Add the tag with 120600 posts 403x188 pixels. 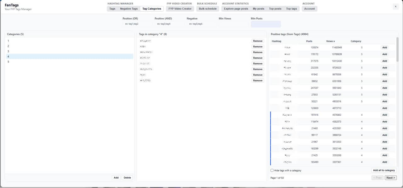(384, 108)
